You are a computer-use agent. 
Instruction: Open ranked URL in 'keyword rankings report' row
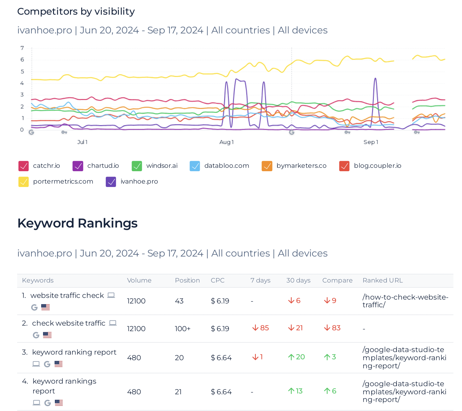click(x=404, y=392)
